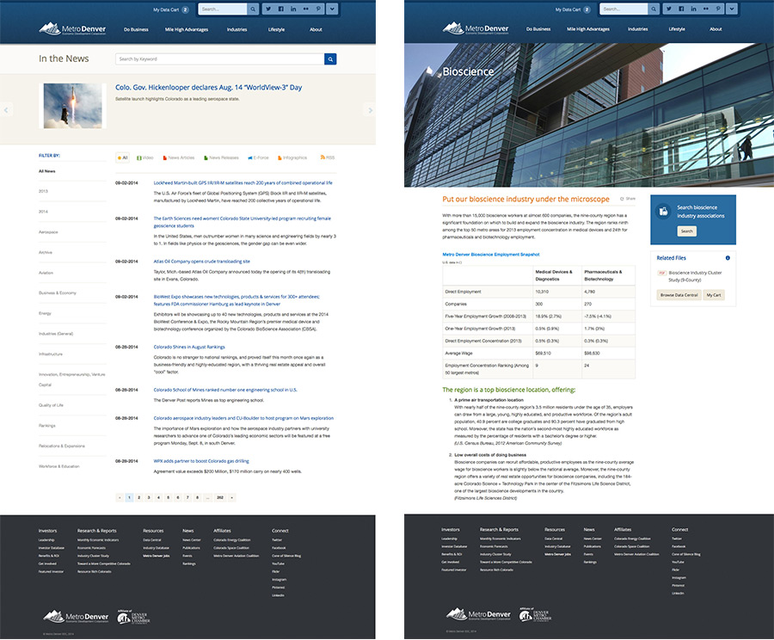Go to previous featured story with left arrow
774x640 pixels.
click(x=6, y=110)
